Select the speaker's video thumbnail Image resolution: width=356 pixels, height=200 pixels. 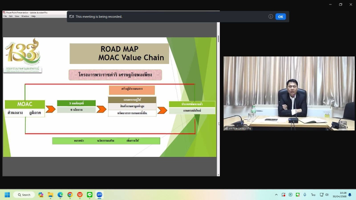pos(288,93)
